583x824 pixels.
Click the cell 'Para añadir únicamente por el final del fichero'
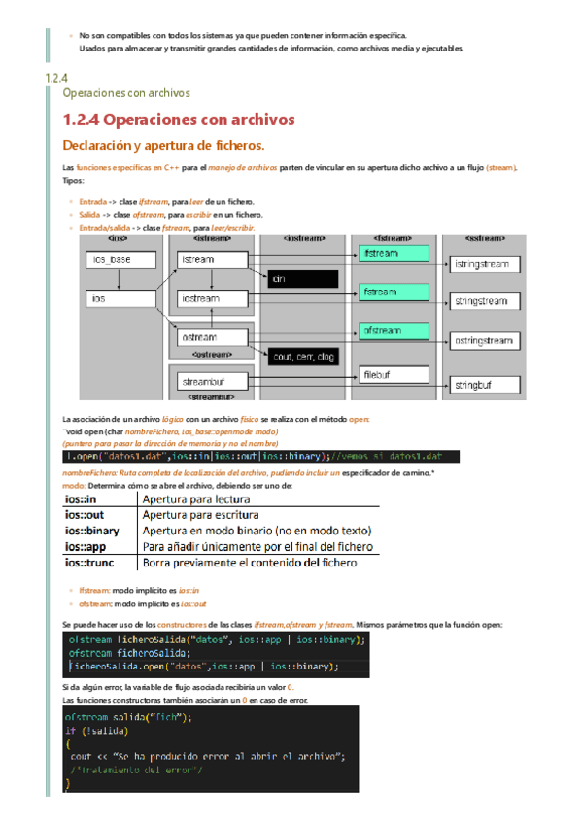[257, 546]
